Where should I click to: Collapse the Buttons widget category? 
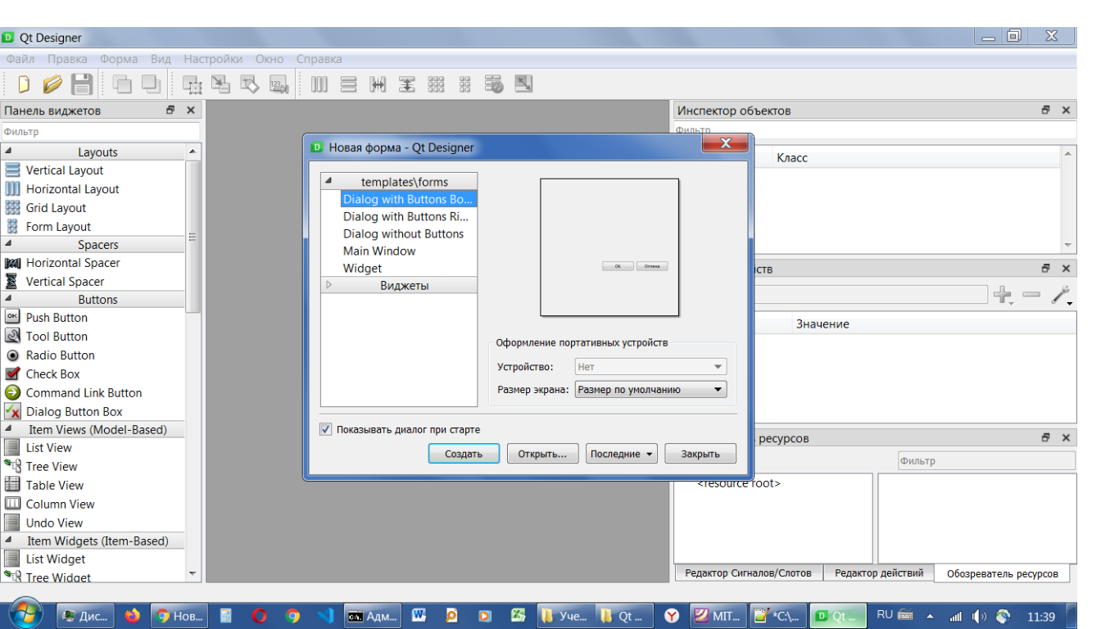click(x=8, y=299)
